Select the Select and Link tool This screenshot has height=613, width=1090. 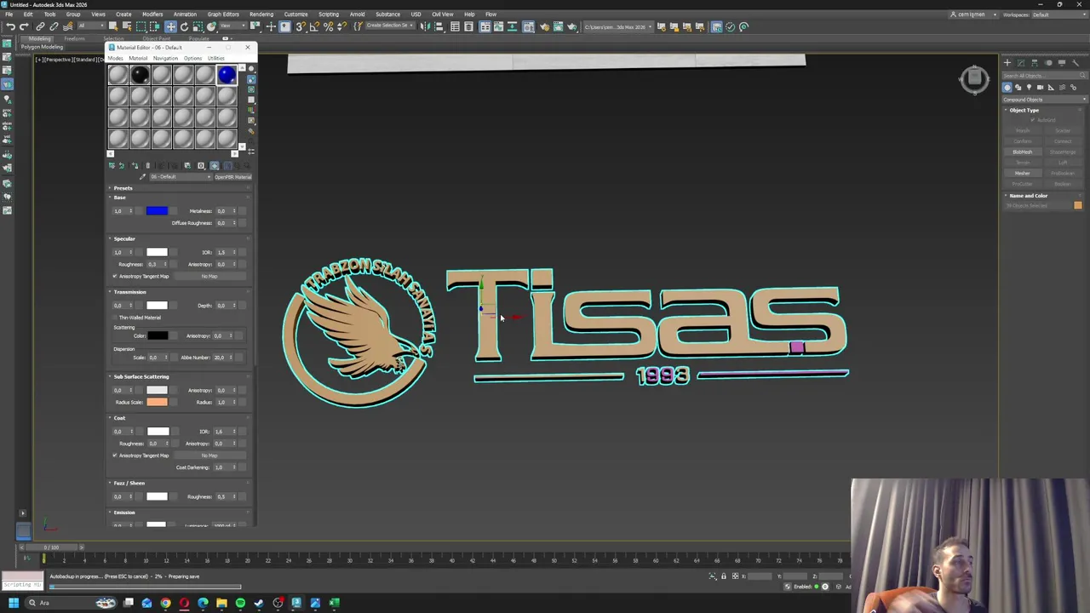click(40, 26)
